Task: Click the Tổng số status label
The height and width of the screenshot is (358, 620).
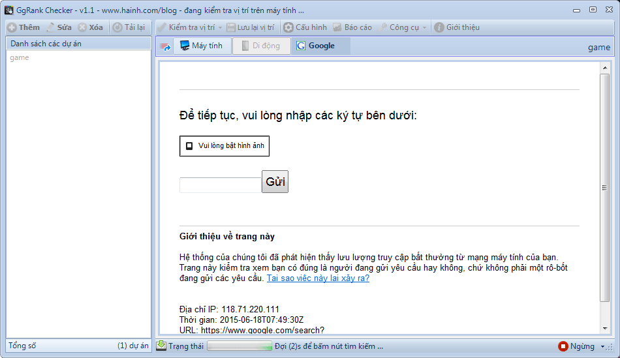Action: point(22,346)
